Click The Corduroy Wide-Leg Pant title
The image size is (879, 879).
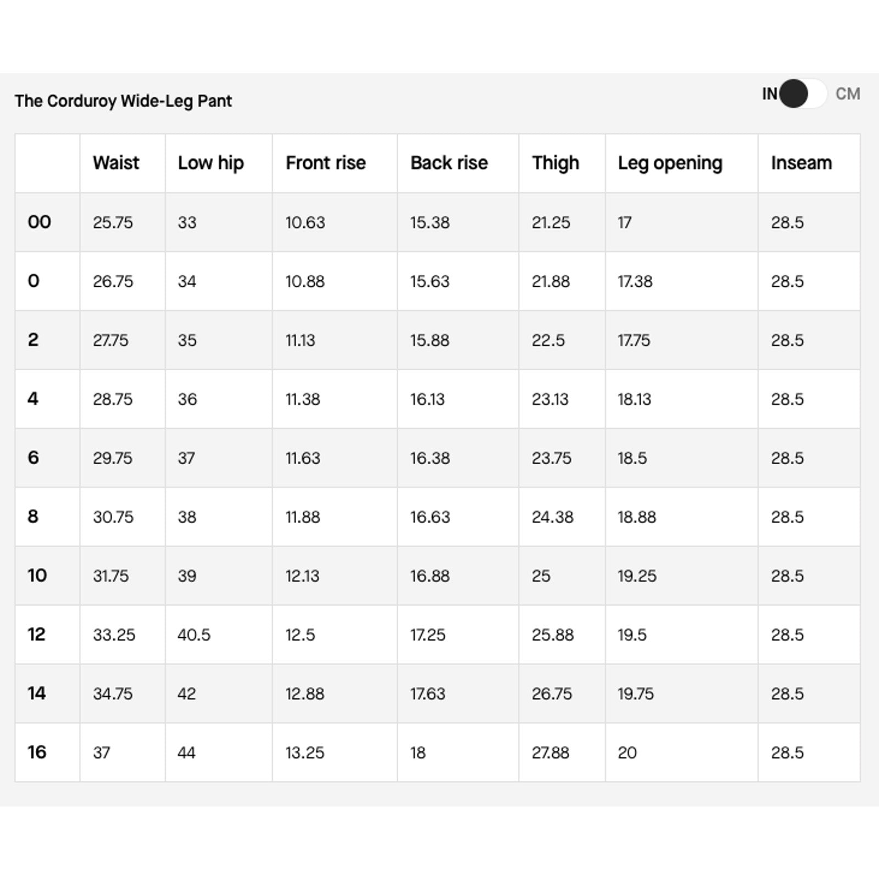124,101
